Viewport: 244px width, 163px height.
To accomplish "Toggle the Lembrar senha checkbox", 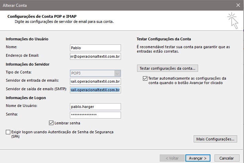I will coord(51,123).
